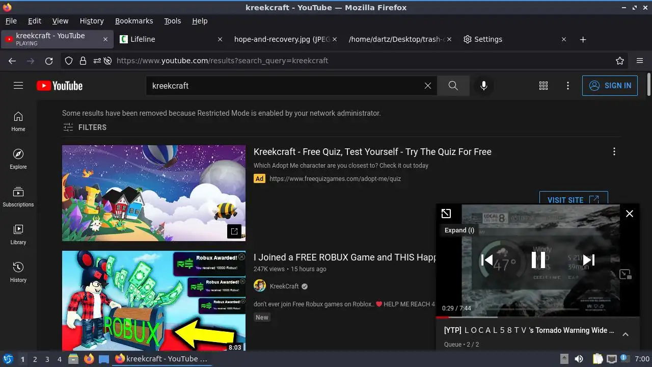Open YouTube settings three-dot menu
The image size is (652, 367).
click(x=568, y=86)
